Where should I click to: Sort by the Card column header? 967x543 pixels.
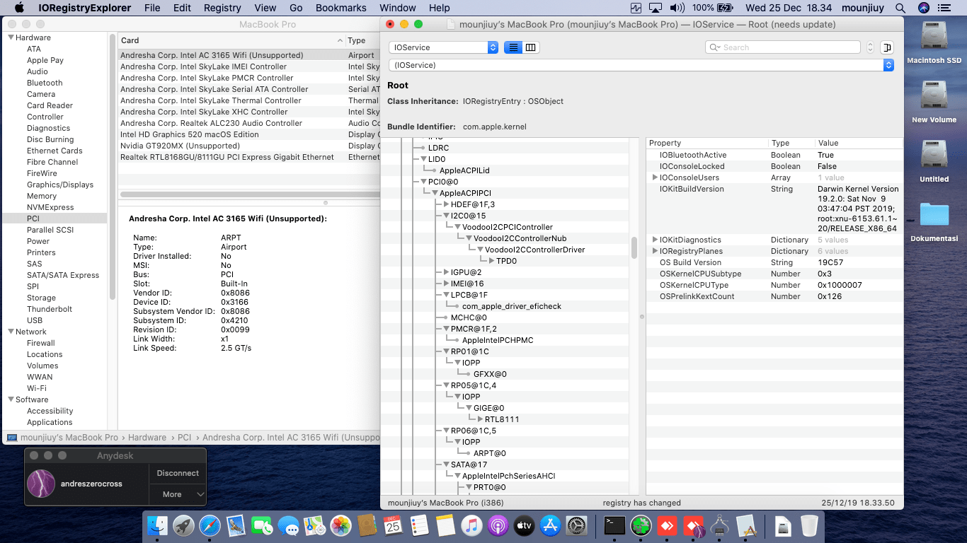click(231, 40)
